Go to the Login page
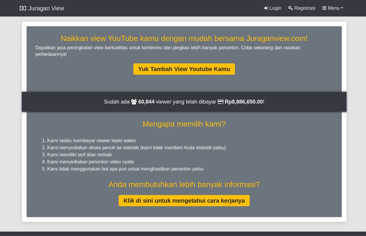Screen dimensions: 366x236 click(275, 8)
